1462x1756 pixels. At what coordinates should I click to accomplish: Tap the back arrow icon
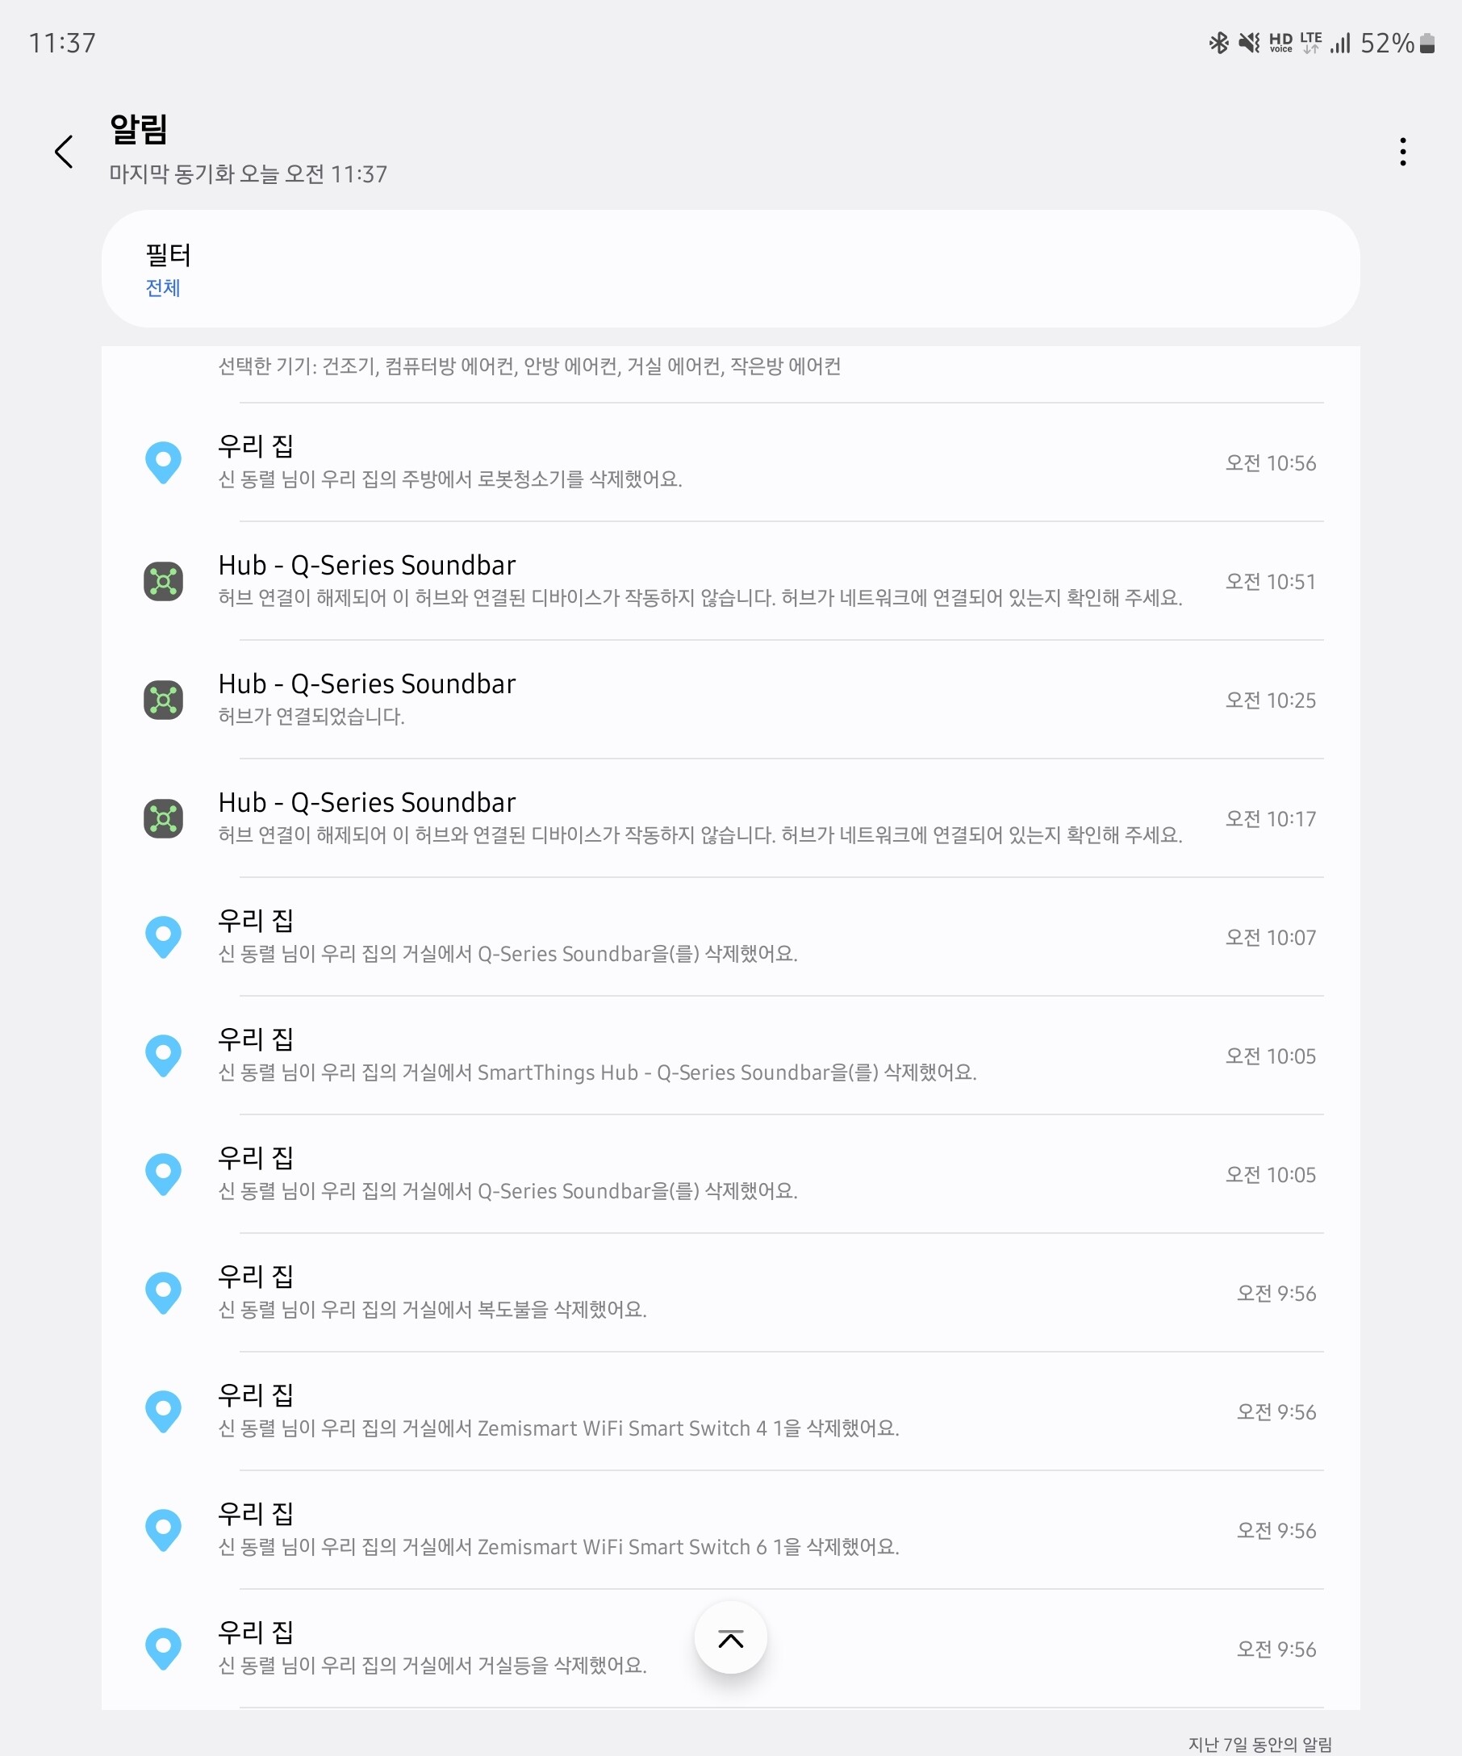(x=64, y=152)
